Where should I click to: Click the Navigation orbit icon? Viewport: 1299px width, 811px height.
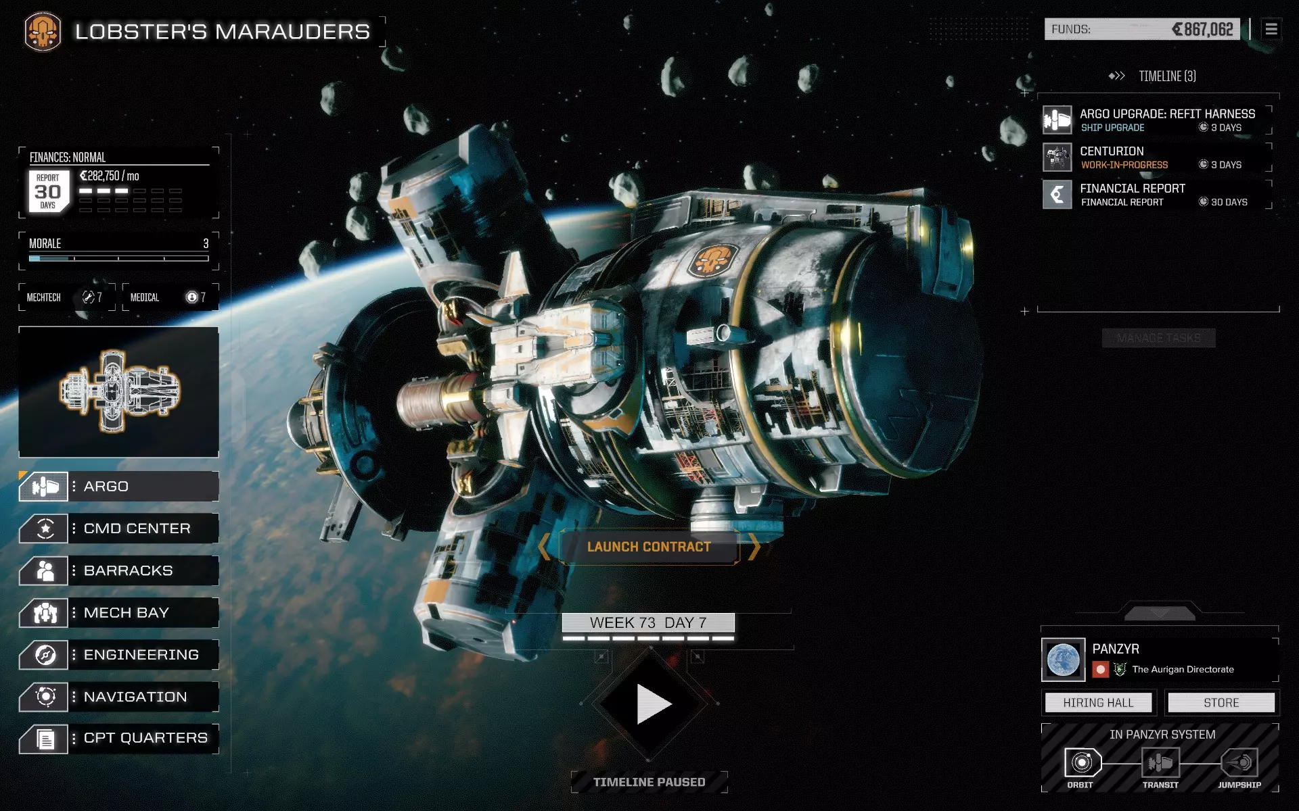pyautogui.click(x=44, y=697)
